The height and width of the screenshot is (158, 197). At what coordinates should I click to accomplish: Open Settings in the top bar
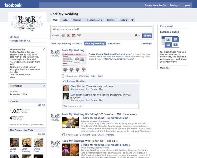point(174,5)
